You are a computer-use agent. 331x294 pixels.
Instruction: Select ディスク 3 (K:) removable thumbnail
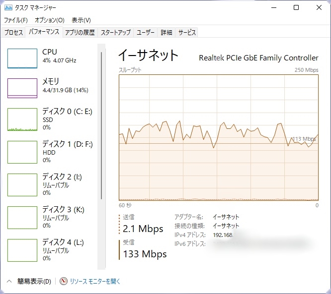pyautogui.click(x=22, y=218)
